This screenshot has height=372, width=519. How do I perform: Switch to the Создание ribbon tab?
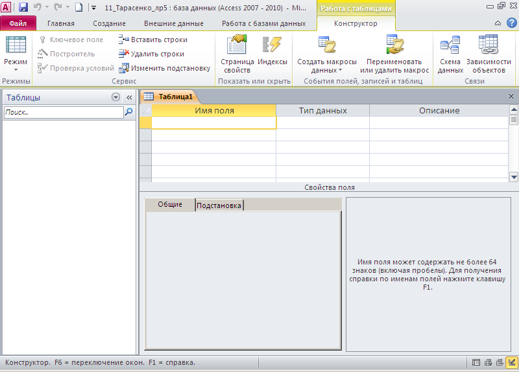109,23
